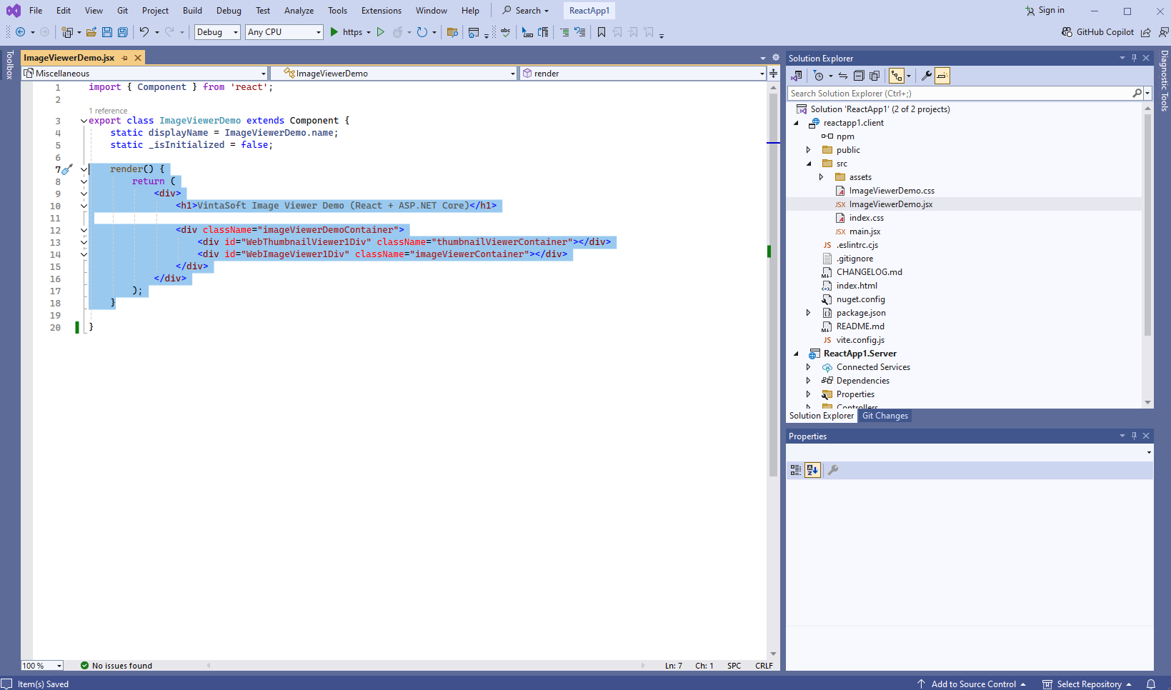Open the Extensions menu
Viewport: 1171px width, 690px height.
[x=381, y=11]
